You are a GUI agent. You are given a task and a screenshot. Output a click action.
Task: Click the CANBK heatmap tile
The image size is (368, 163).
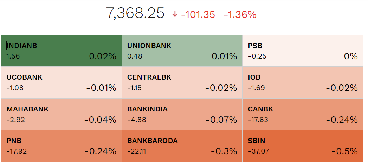click(x=303, y=114)
